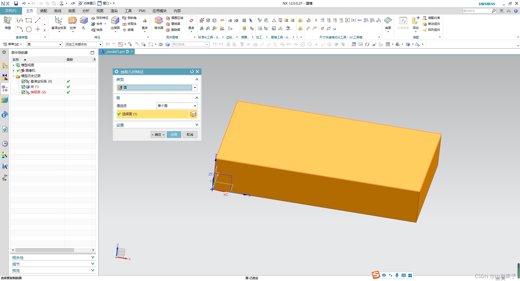This screenshot has height=281, width=520.
Task: Switch to the 曲线 ribbon tab
Action: (58, 11)
